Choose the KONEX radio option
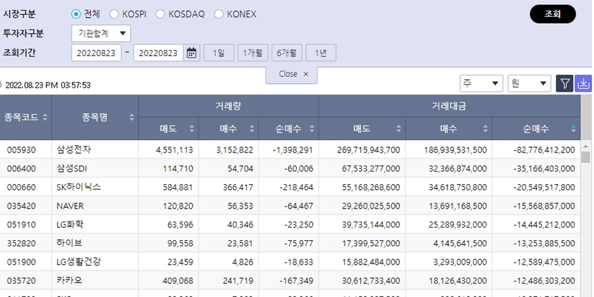Viewport: 594px width, 297px height. tap(219, 14)
